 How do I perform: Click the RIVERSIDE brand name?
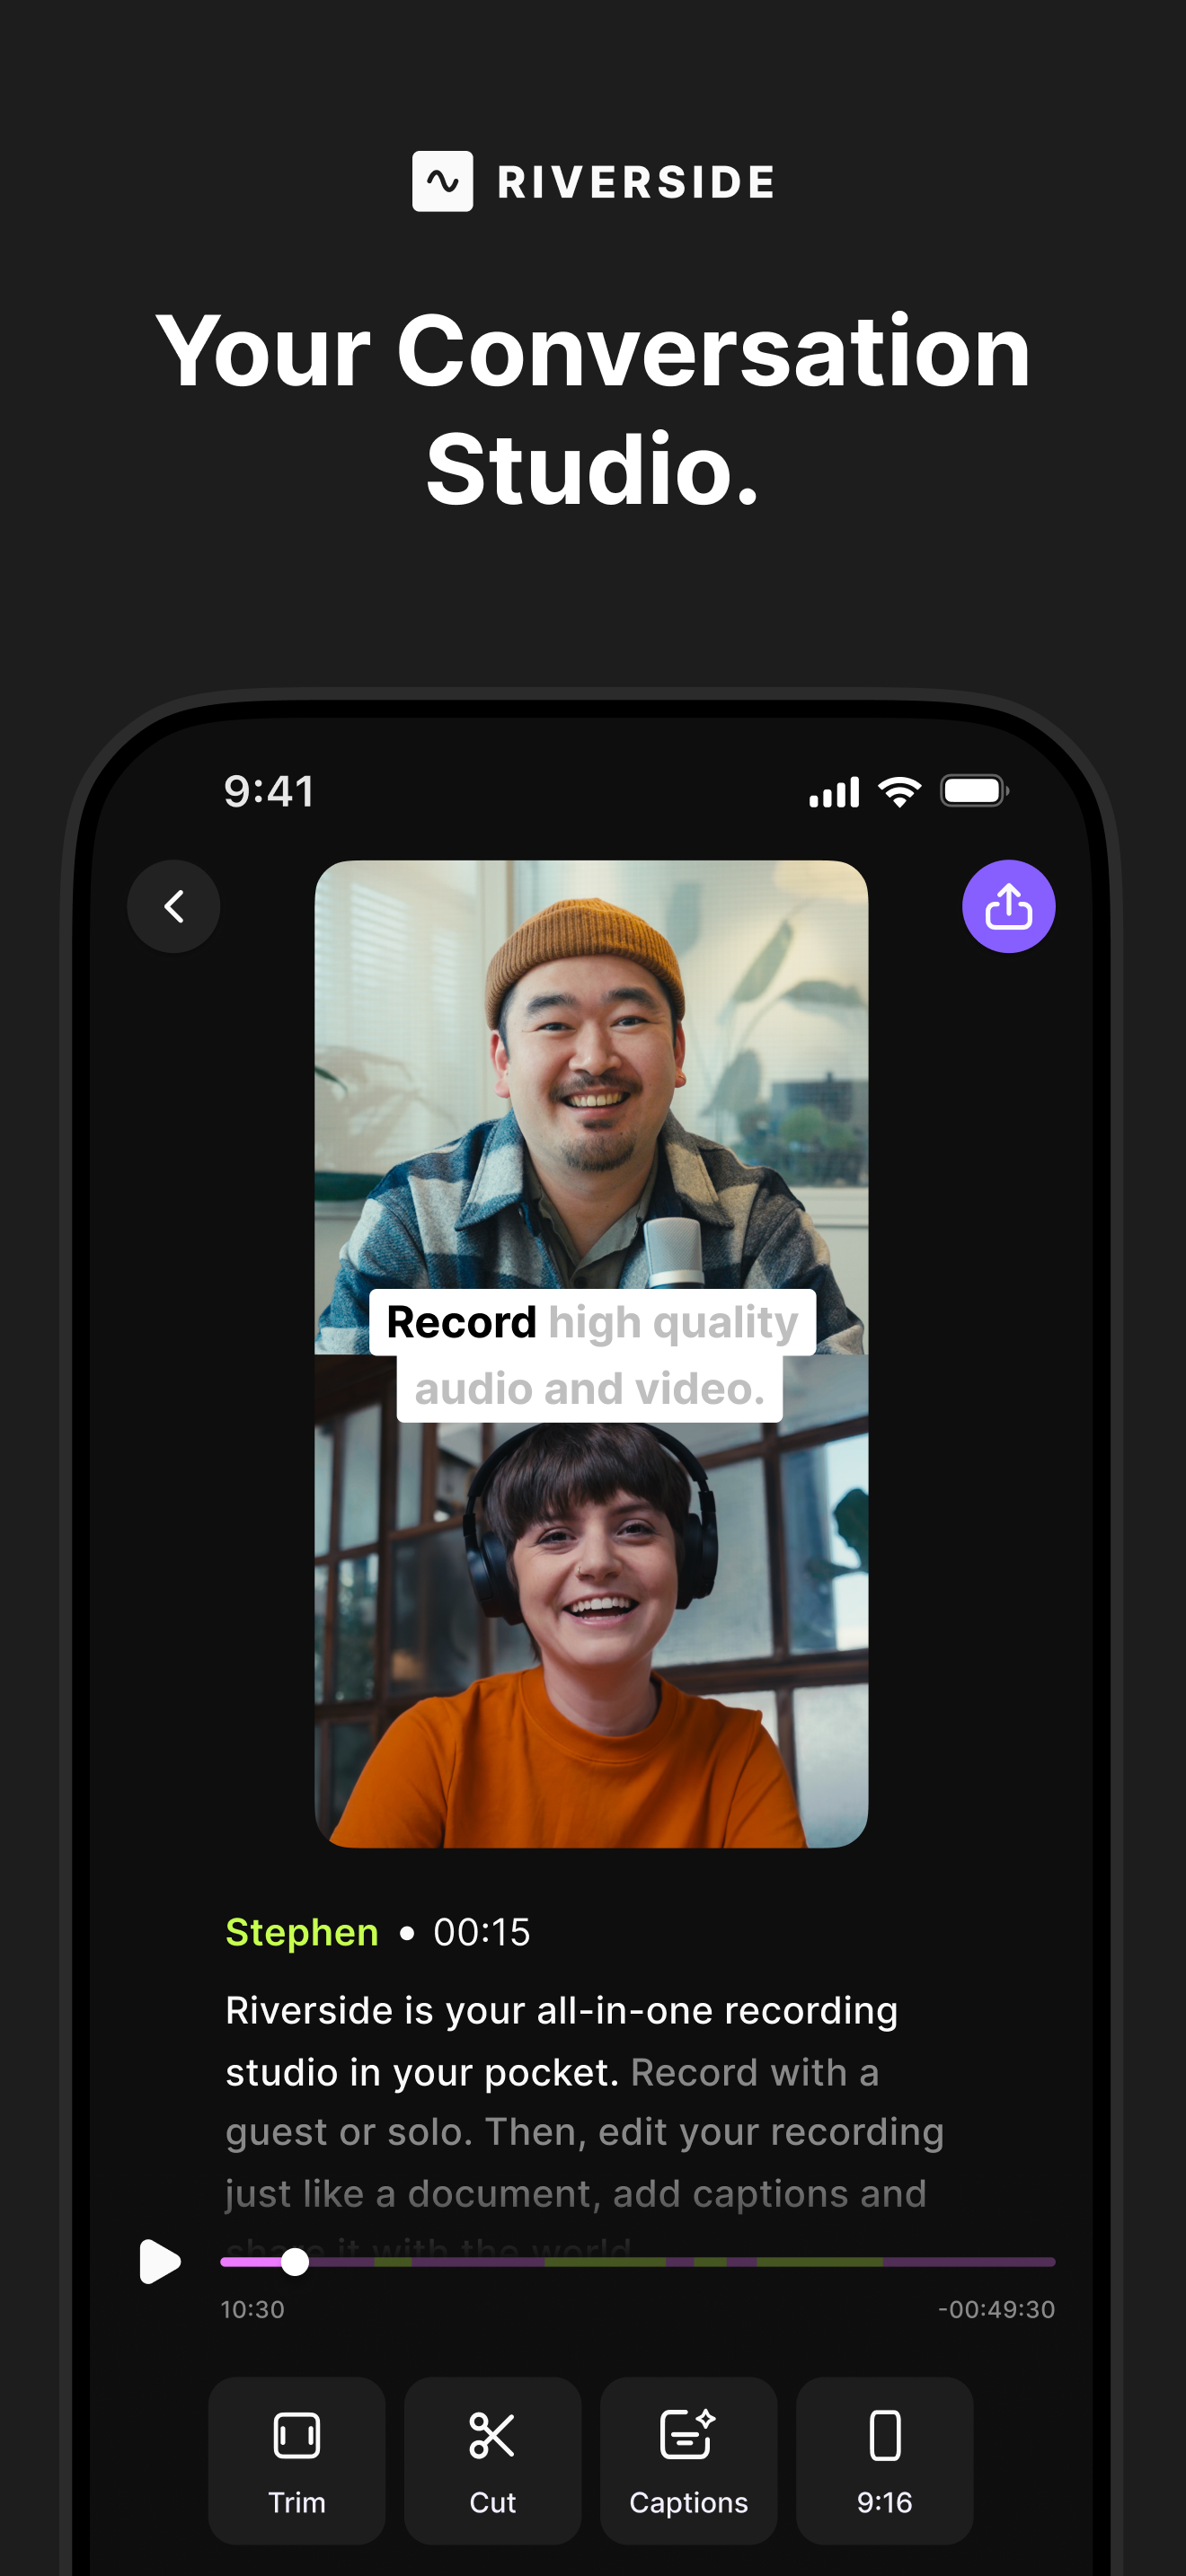pyautogui.click(x=636, y=182)
